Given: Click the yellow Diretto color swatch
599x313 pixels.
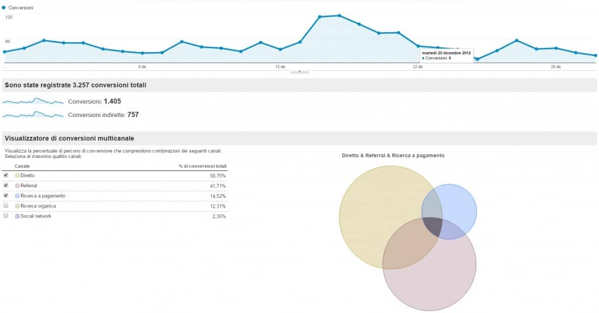Looking at the screenshot, I should pos(17,176).
